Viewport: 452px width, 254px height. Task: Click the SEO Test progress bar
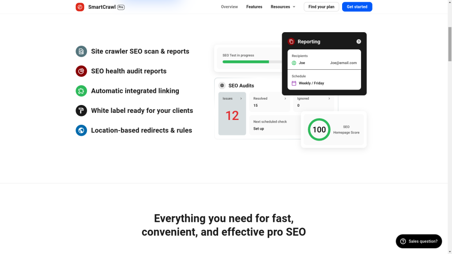tap(252, 62)
